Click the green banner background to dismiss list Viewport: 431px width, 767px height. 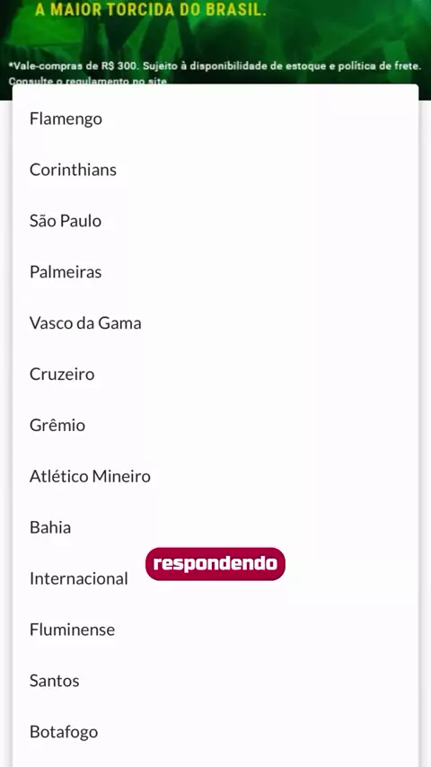[342, 30]
